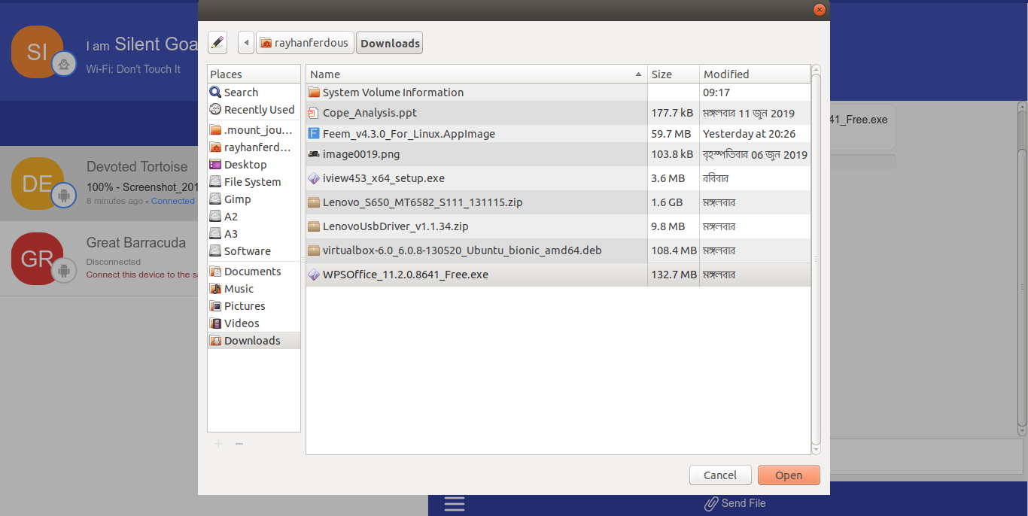
Task: Click the file list vertical scrollbar
Action: (816, 260)
